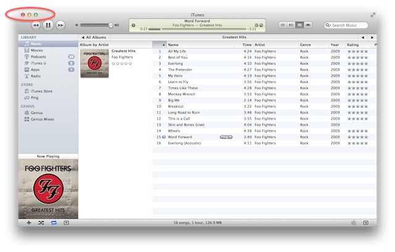Select song The Pretender
The width and height of the screenshot is (395, 252).
pos(264,70)
